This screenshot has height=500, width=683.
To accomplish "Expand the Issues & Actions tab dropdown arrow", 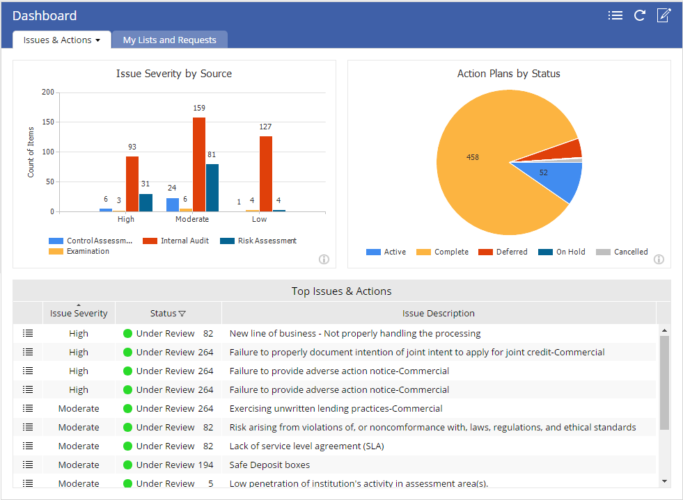I will click(x=98, y=40).
